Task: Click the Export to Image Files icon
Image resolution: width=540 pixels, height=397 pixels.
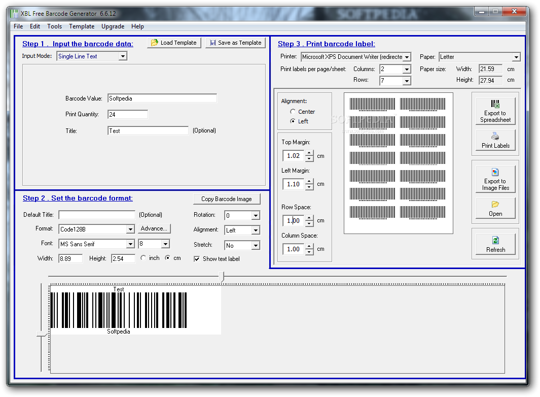Action: coord(495,172)
